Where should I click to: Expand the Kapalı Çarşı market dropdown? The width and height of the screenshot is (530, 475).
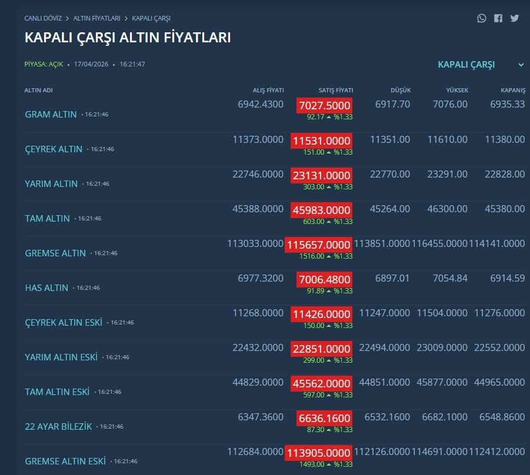[x=466, y=65]
